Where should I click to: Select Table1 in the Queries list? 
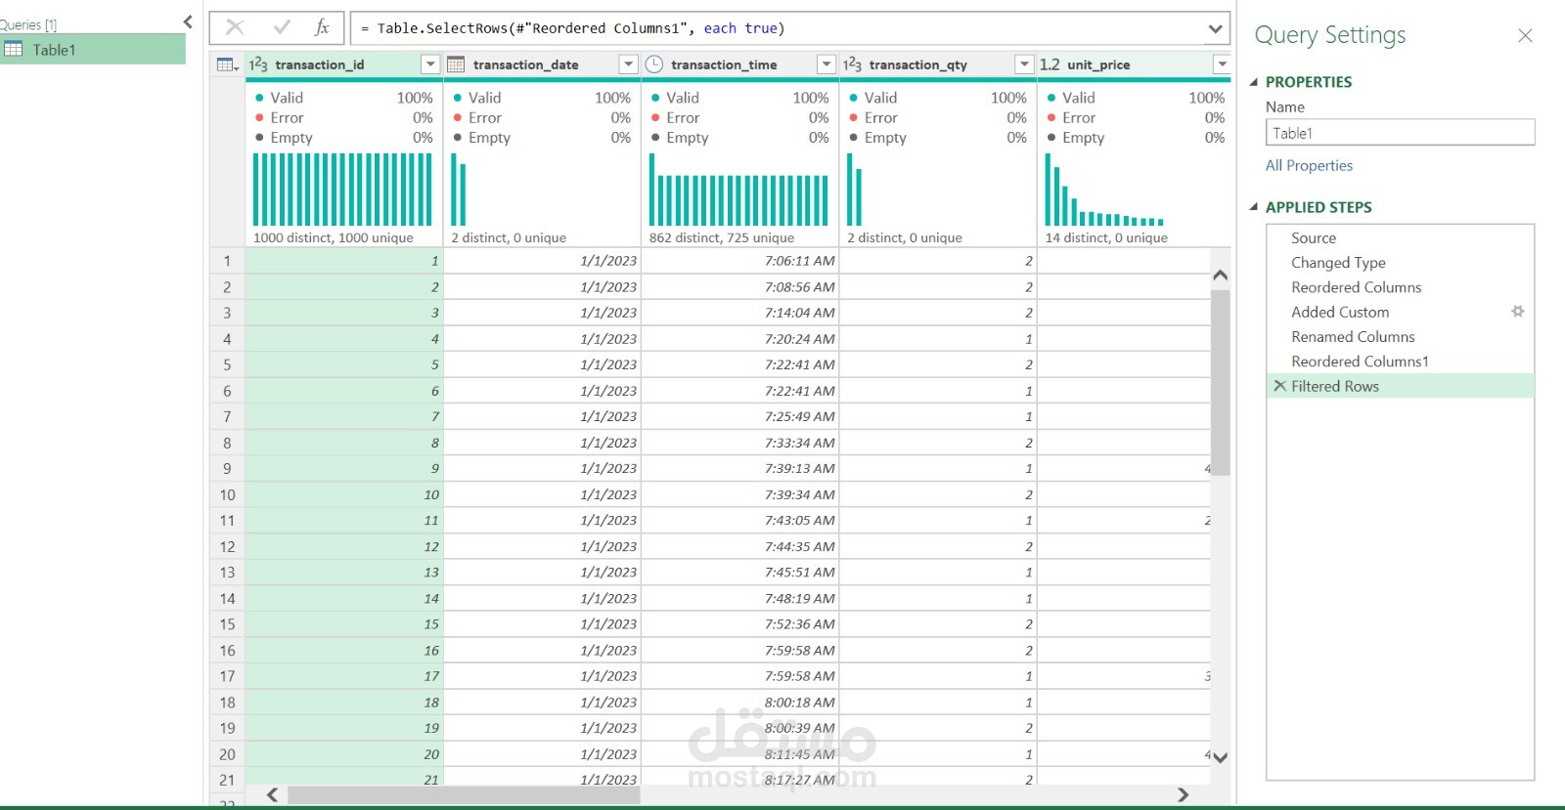click(x=54, y=50)
